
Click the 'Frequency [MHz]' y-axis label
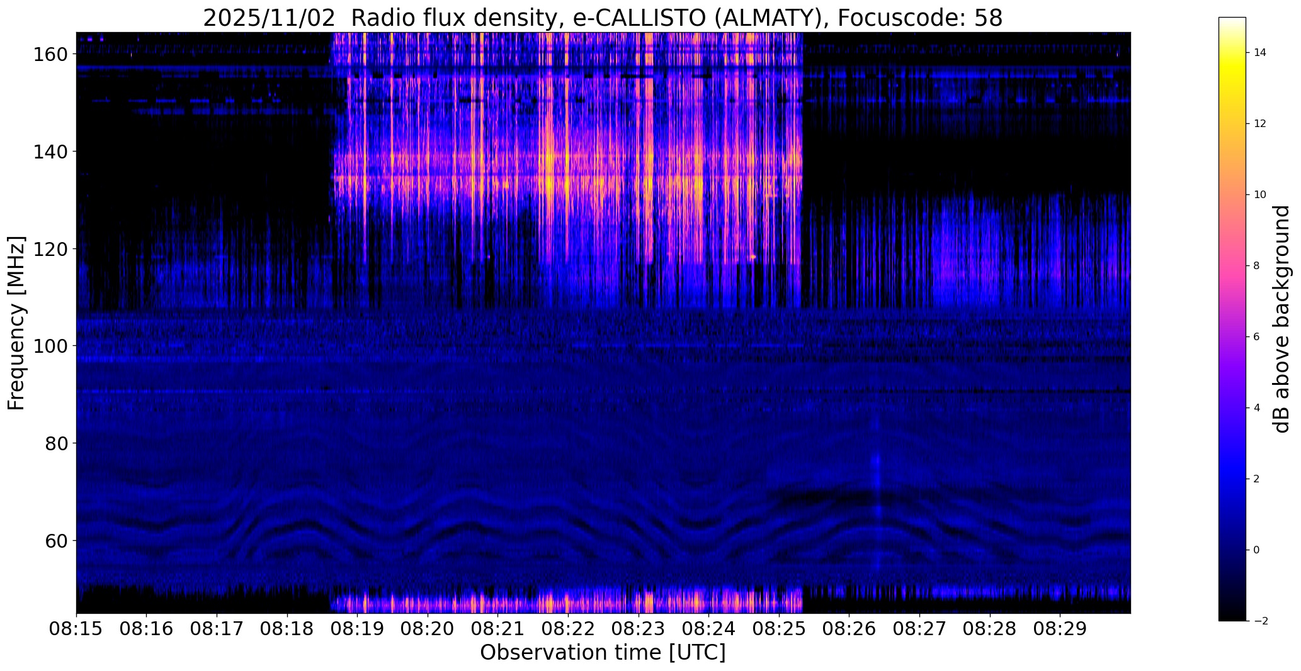pos(16,323)
